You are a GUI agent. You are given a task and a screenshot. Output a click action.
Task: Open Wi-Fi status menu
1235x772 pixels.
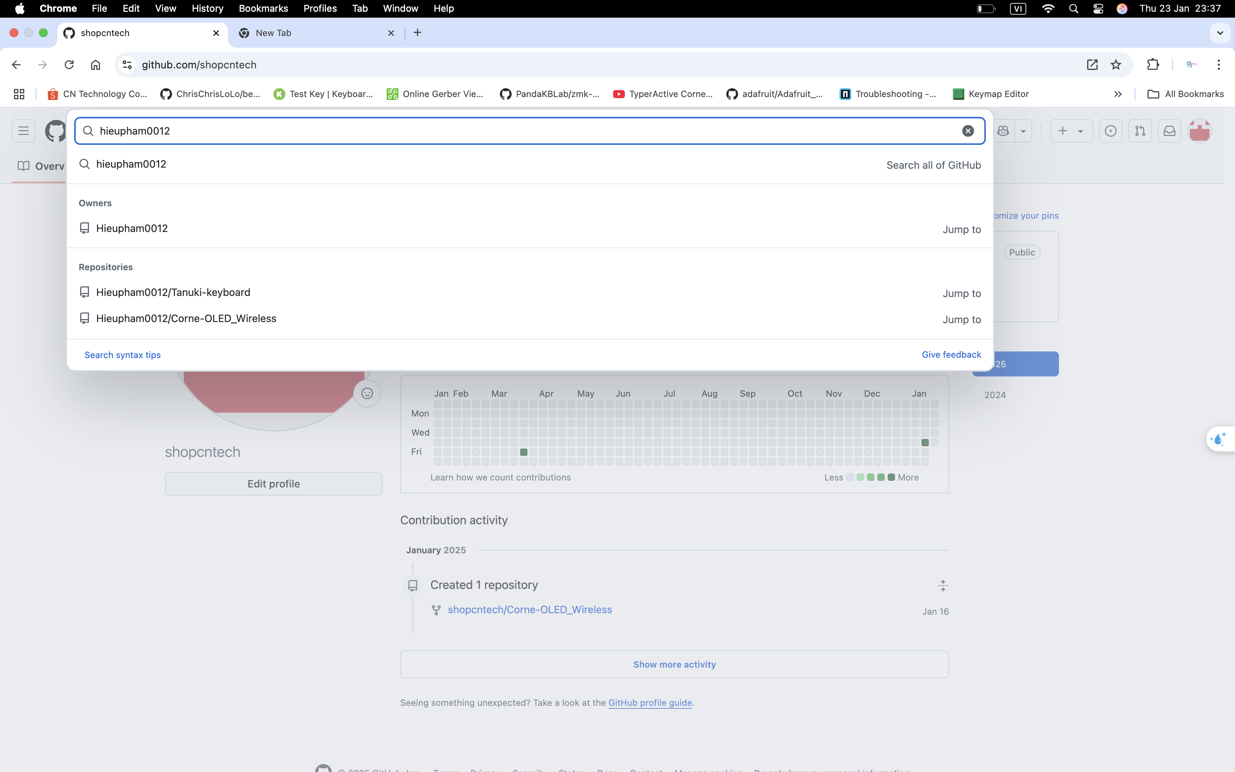point(1048,9)
